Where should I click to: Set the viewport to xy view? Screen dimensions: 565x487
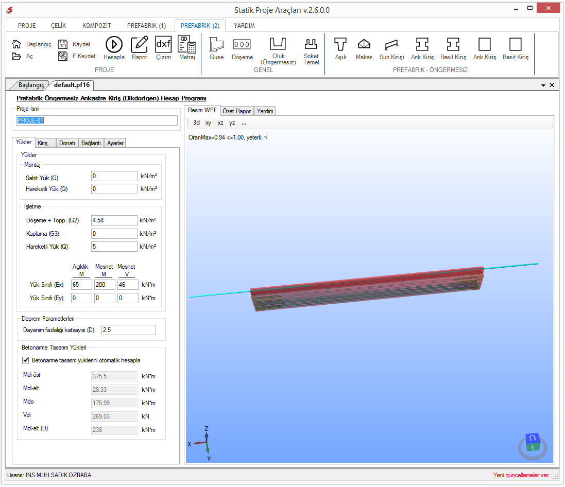tap(208, 123)
